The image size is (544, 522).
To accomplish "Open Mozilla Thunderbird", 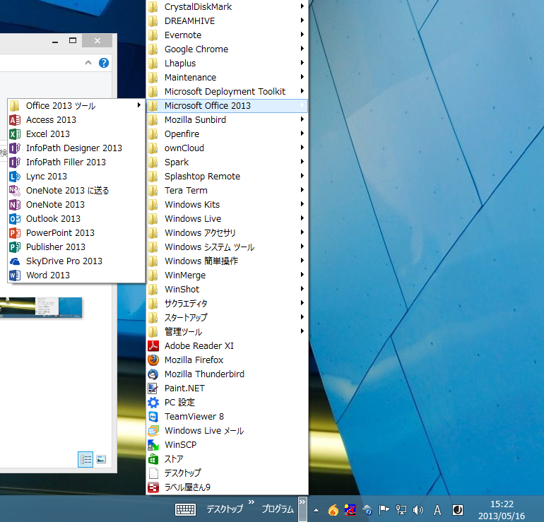I will 227,374.
